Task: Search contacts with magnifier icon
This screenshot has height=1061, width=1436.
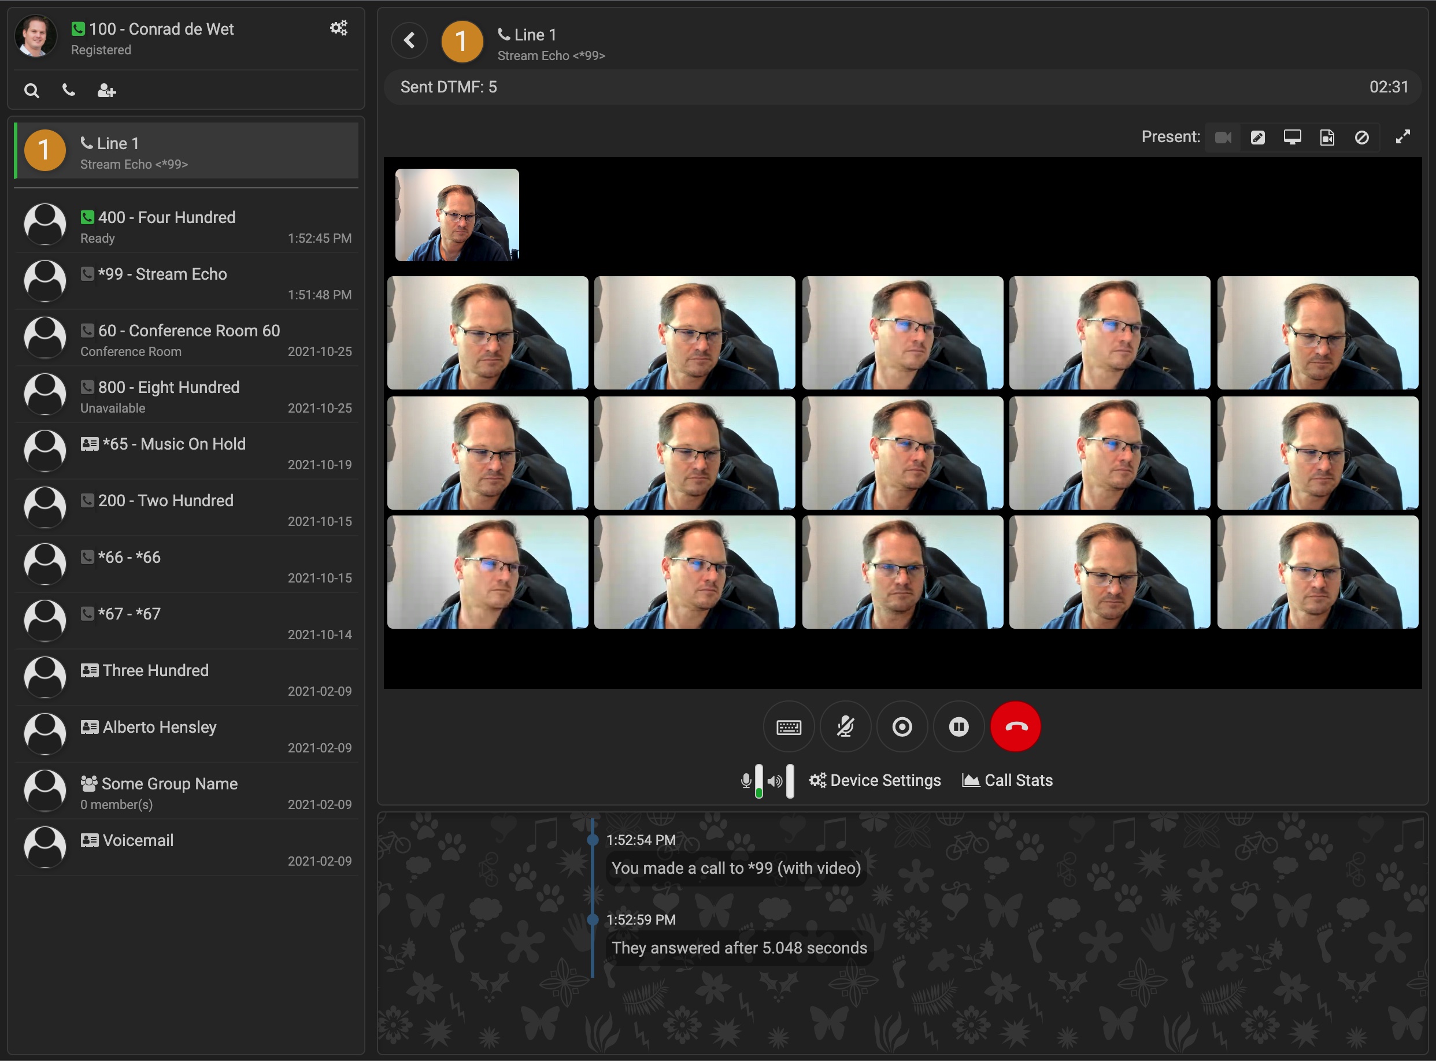Action: pos(31,91)
